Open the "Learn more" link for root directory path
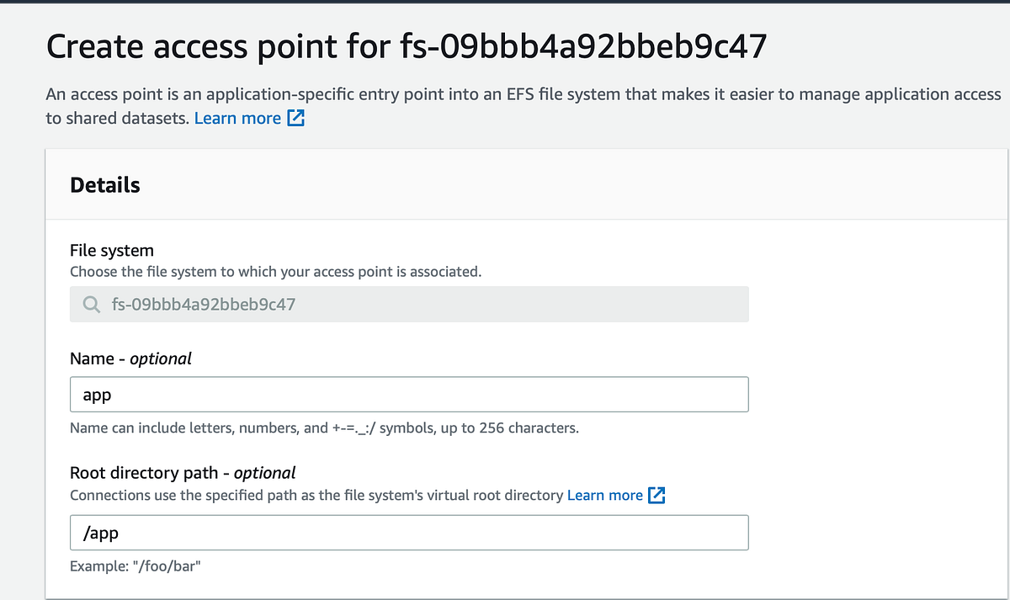Image resolution: width=1010 pixels, height=600 pixels. coord(605,495)
